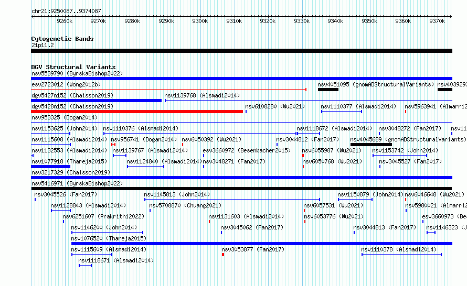Open nsv3044812 (Fan2017) variant
Viewport: 467px width, 286px height.
pyautogui.click(x=307, y=139)
